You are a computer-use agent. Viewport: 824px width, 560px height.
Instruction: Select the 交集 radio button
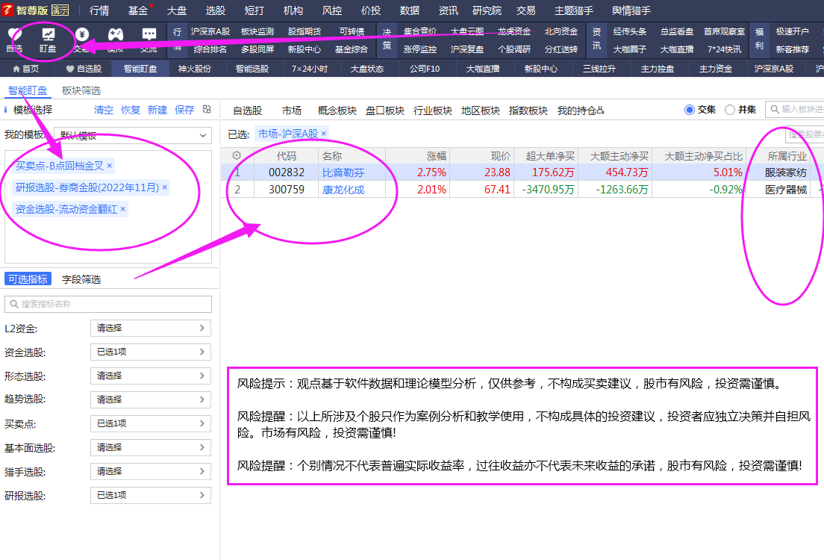[690, 110]
